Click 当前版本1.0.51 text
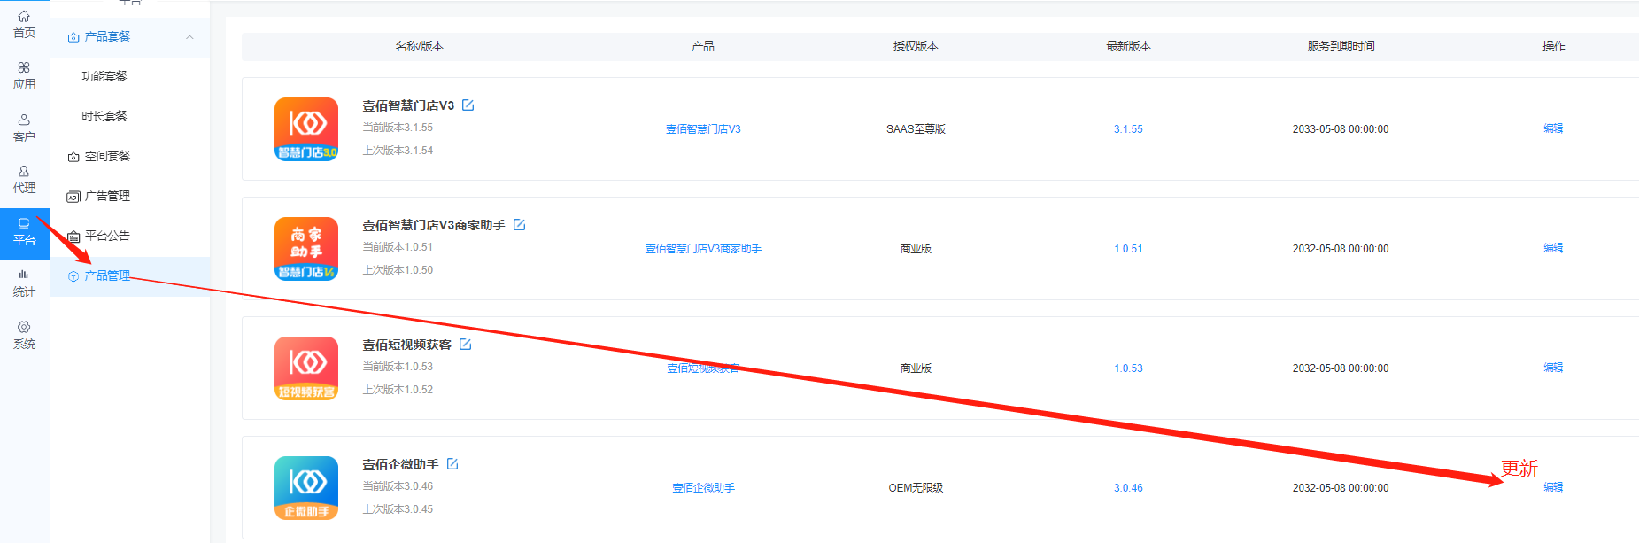 398,247
